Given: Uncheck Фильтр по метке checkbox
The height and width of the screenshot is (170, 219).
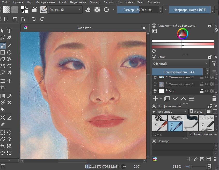Looking at the screenshot, I should coord(190,134).
